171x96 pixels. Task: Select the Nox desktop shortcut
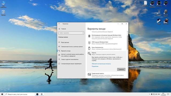pyautogui.click(x=166, y=3)
